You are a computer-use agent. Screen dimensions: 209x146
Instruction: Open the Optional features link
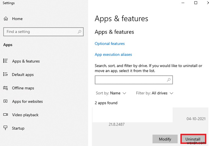click(110, 44)
